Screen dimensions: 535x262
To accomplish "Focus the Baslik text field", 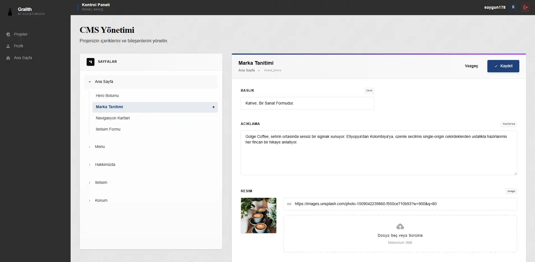I will 307,103.
